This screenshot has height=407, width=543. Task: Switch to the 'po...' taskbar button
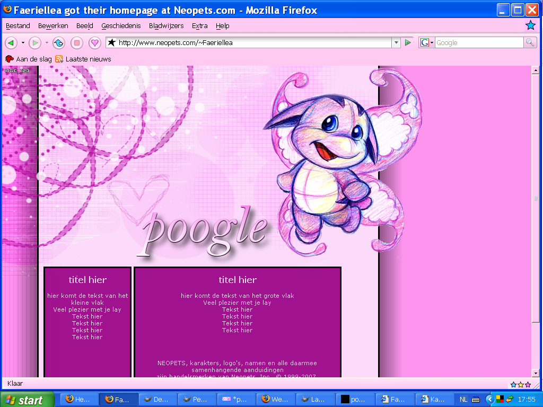355,400
